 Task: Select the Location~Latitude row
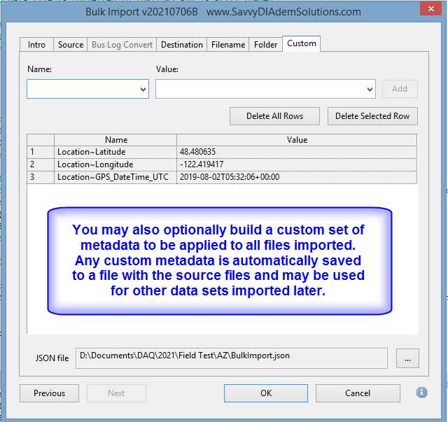pyautogui.click(x=116, y=152)
